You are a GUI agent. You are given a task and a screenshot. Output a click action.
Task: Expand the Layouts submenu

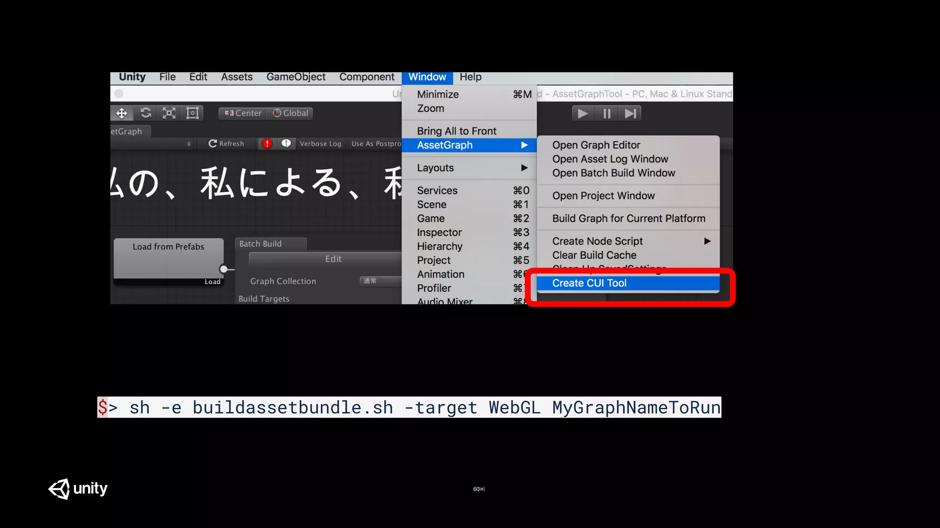(x=469, y=168)
